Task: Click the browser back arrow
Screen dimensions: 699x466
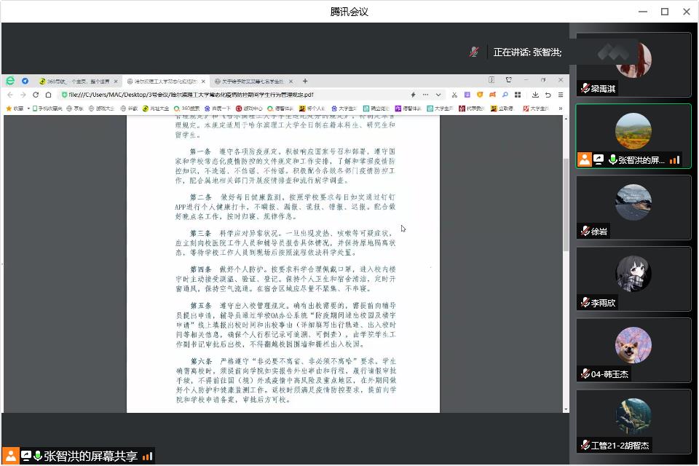Action: click(x=10, y=95)
